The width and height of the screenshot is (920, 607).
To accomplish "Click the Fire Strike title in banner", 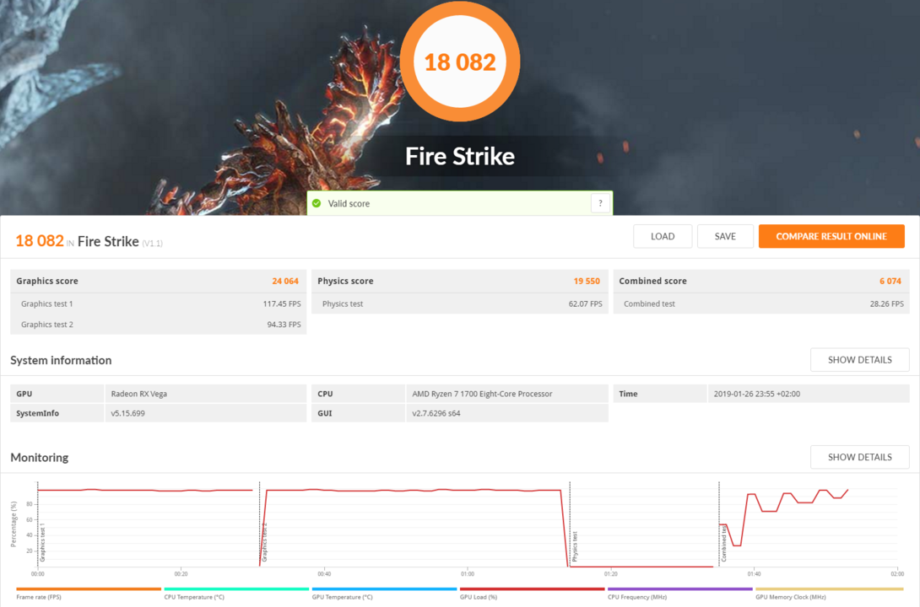I will (460, 156).
